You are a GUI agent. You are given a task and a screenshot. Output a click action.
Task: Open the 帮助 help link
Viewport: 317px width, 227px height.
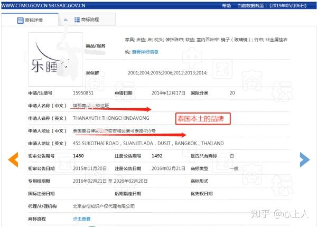[227, 6]
